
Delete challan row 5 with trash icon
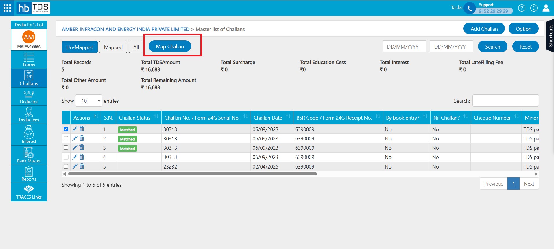click(x=82, y=166)
